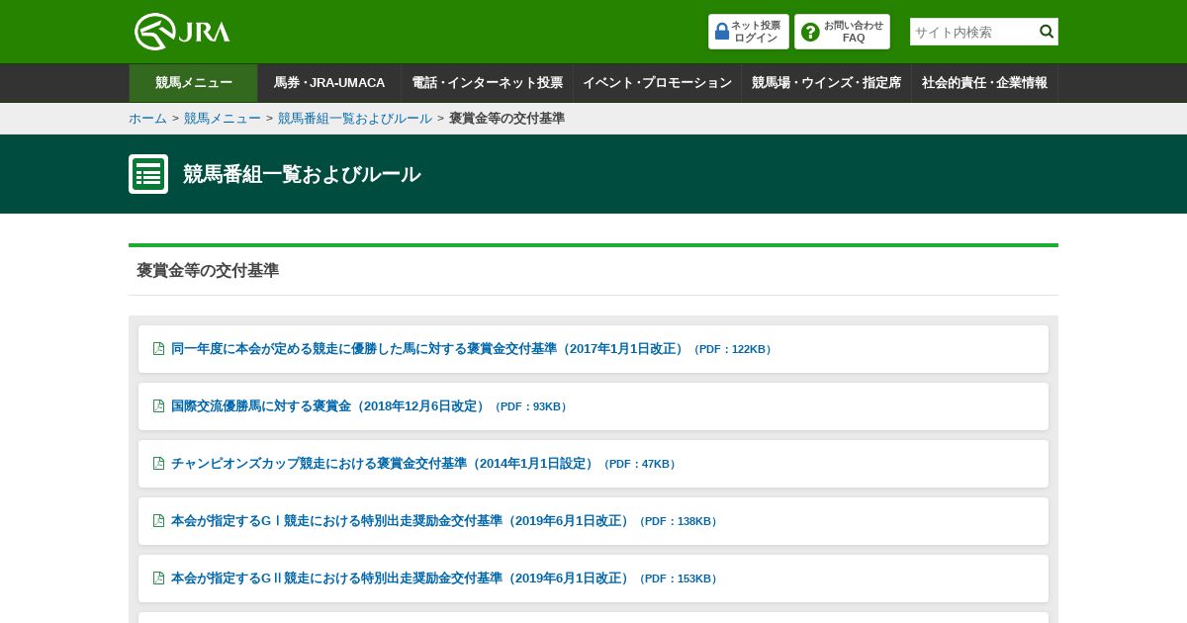Click the magnifying glass search icon
This screenshot has height=623, width=1187.
click(x=1047, y=32)
